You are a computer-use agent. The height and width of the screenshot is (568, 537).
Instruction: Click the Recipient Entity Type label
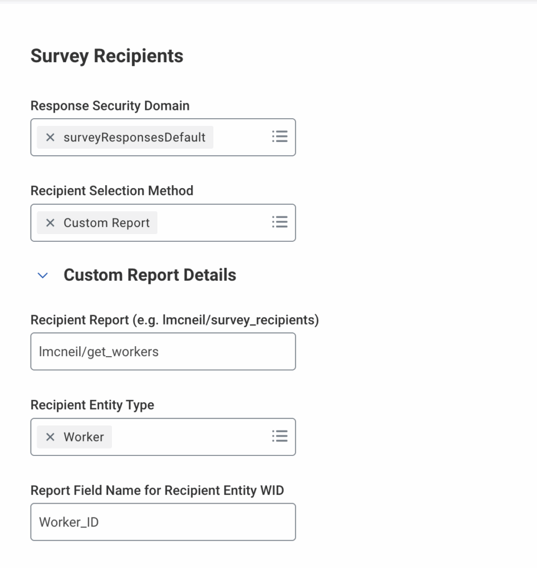(93, 405)
